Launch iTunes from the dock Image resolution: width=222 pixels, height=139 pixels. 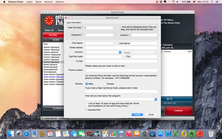129,134
